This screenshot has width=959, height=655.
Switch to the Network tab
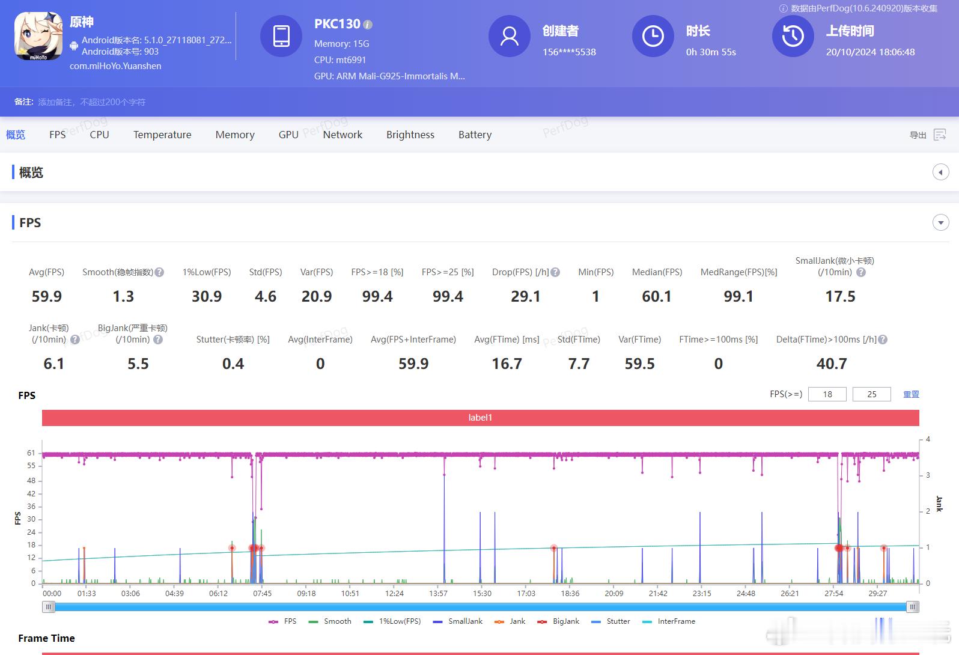tap(342, 135)
